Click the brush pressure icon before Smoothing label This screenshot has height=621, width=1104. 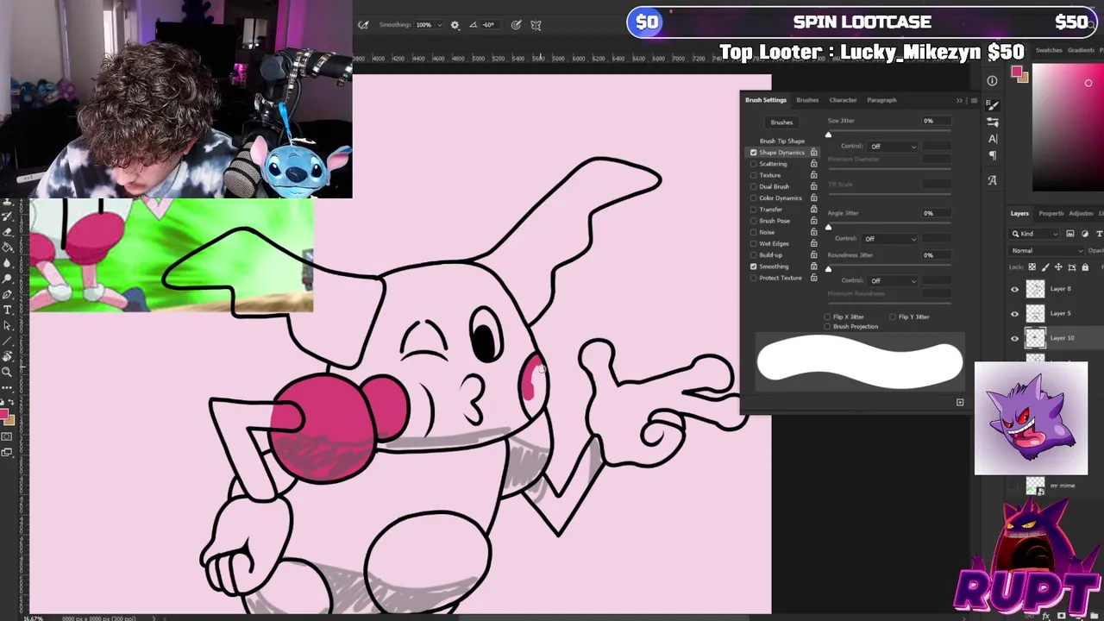pos(363,25)
